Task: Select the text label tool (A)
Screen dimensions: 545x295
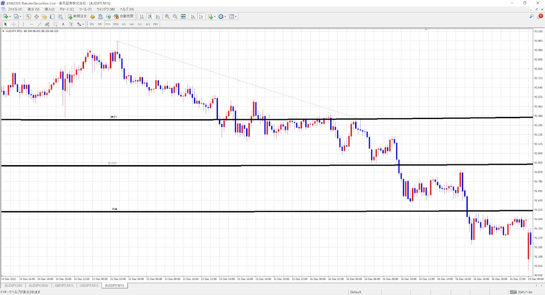Action: coord(63,24)
